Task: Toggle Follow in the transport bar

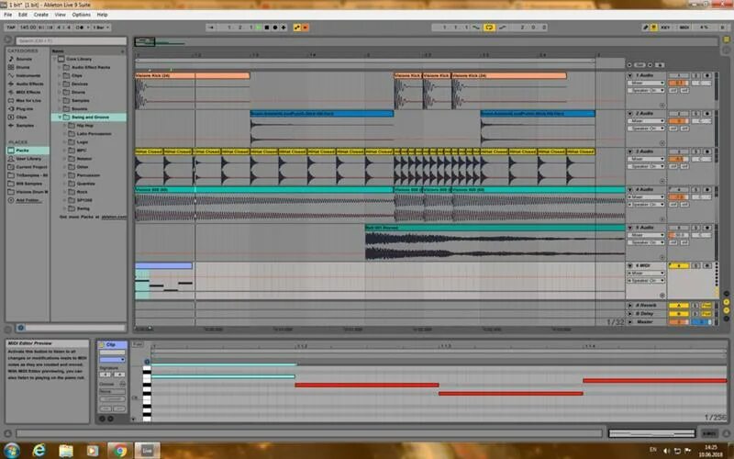Action: pos(211,28)
